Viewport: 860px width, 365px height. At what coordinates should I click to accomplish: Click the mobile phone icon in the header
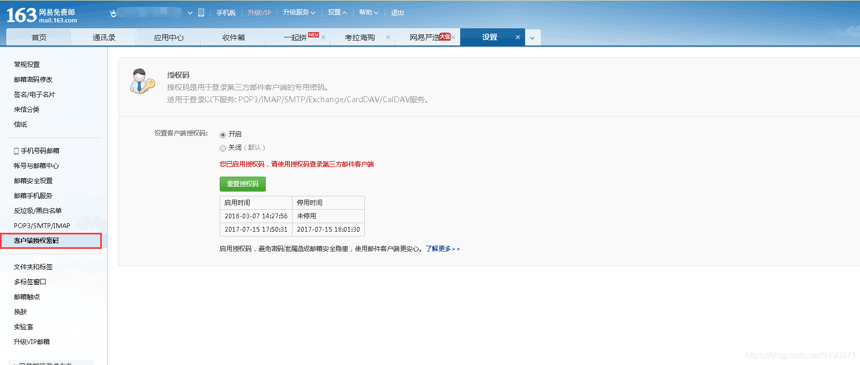(201, 13)
